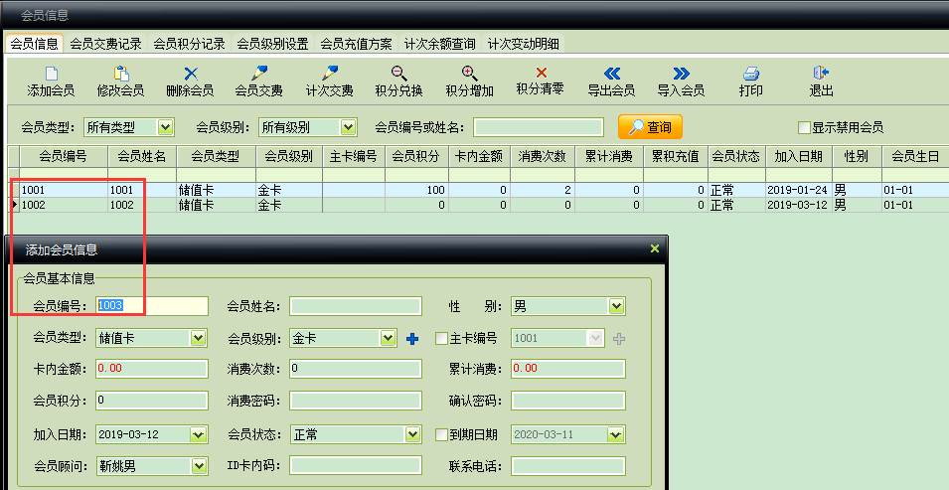Image resolution: width=949 pixels, height=490 pixels.
Task: Check the 到期日期 checkbox
Action: pyautogui.click(x=441, y=435)
